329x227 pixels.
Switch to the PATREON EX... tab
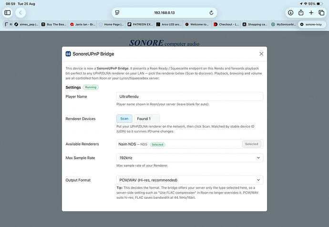[140, 24]
